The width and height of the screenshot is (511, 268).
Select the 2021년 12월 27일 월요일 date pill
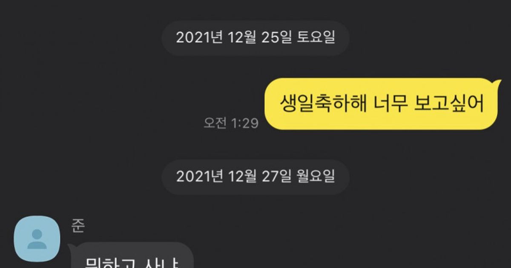255,177
